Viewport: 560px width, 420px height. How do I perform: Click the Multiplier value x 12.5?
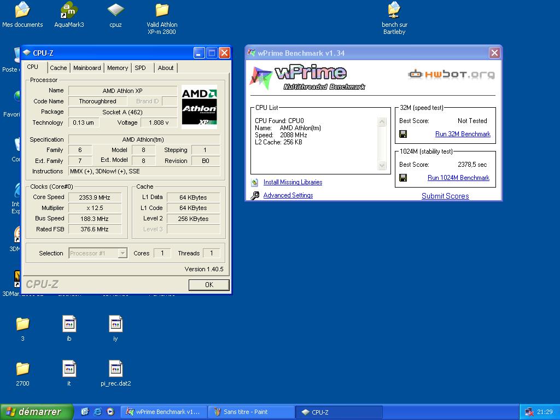tap(95, 208)
